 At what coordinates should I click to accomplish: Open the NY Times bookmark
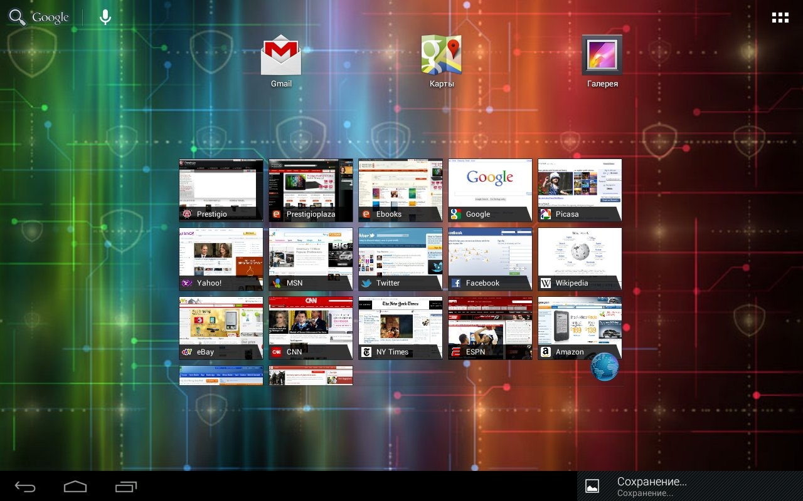click(400, 328)
